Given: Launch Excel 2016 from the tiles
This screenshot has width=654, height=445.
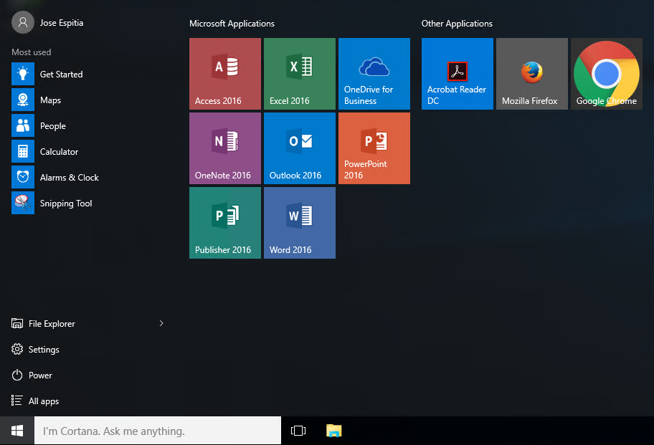Looking at the screenshot, I should pyautogui.click(x=300, y=74).
